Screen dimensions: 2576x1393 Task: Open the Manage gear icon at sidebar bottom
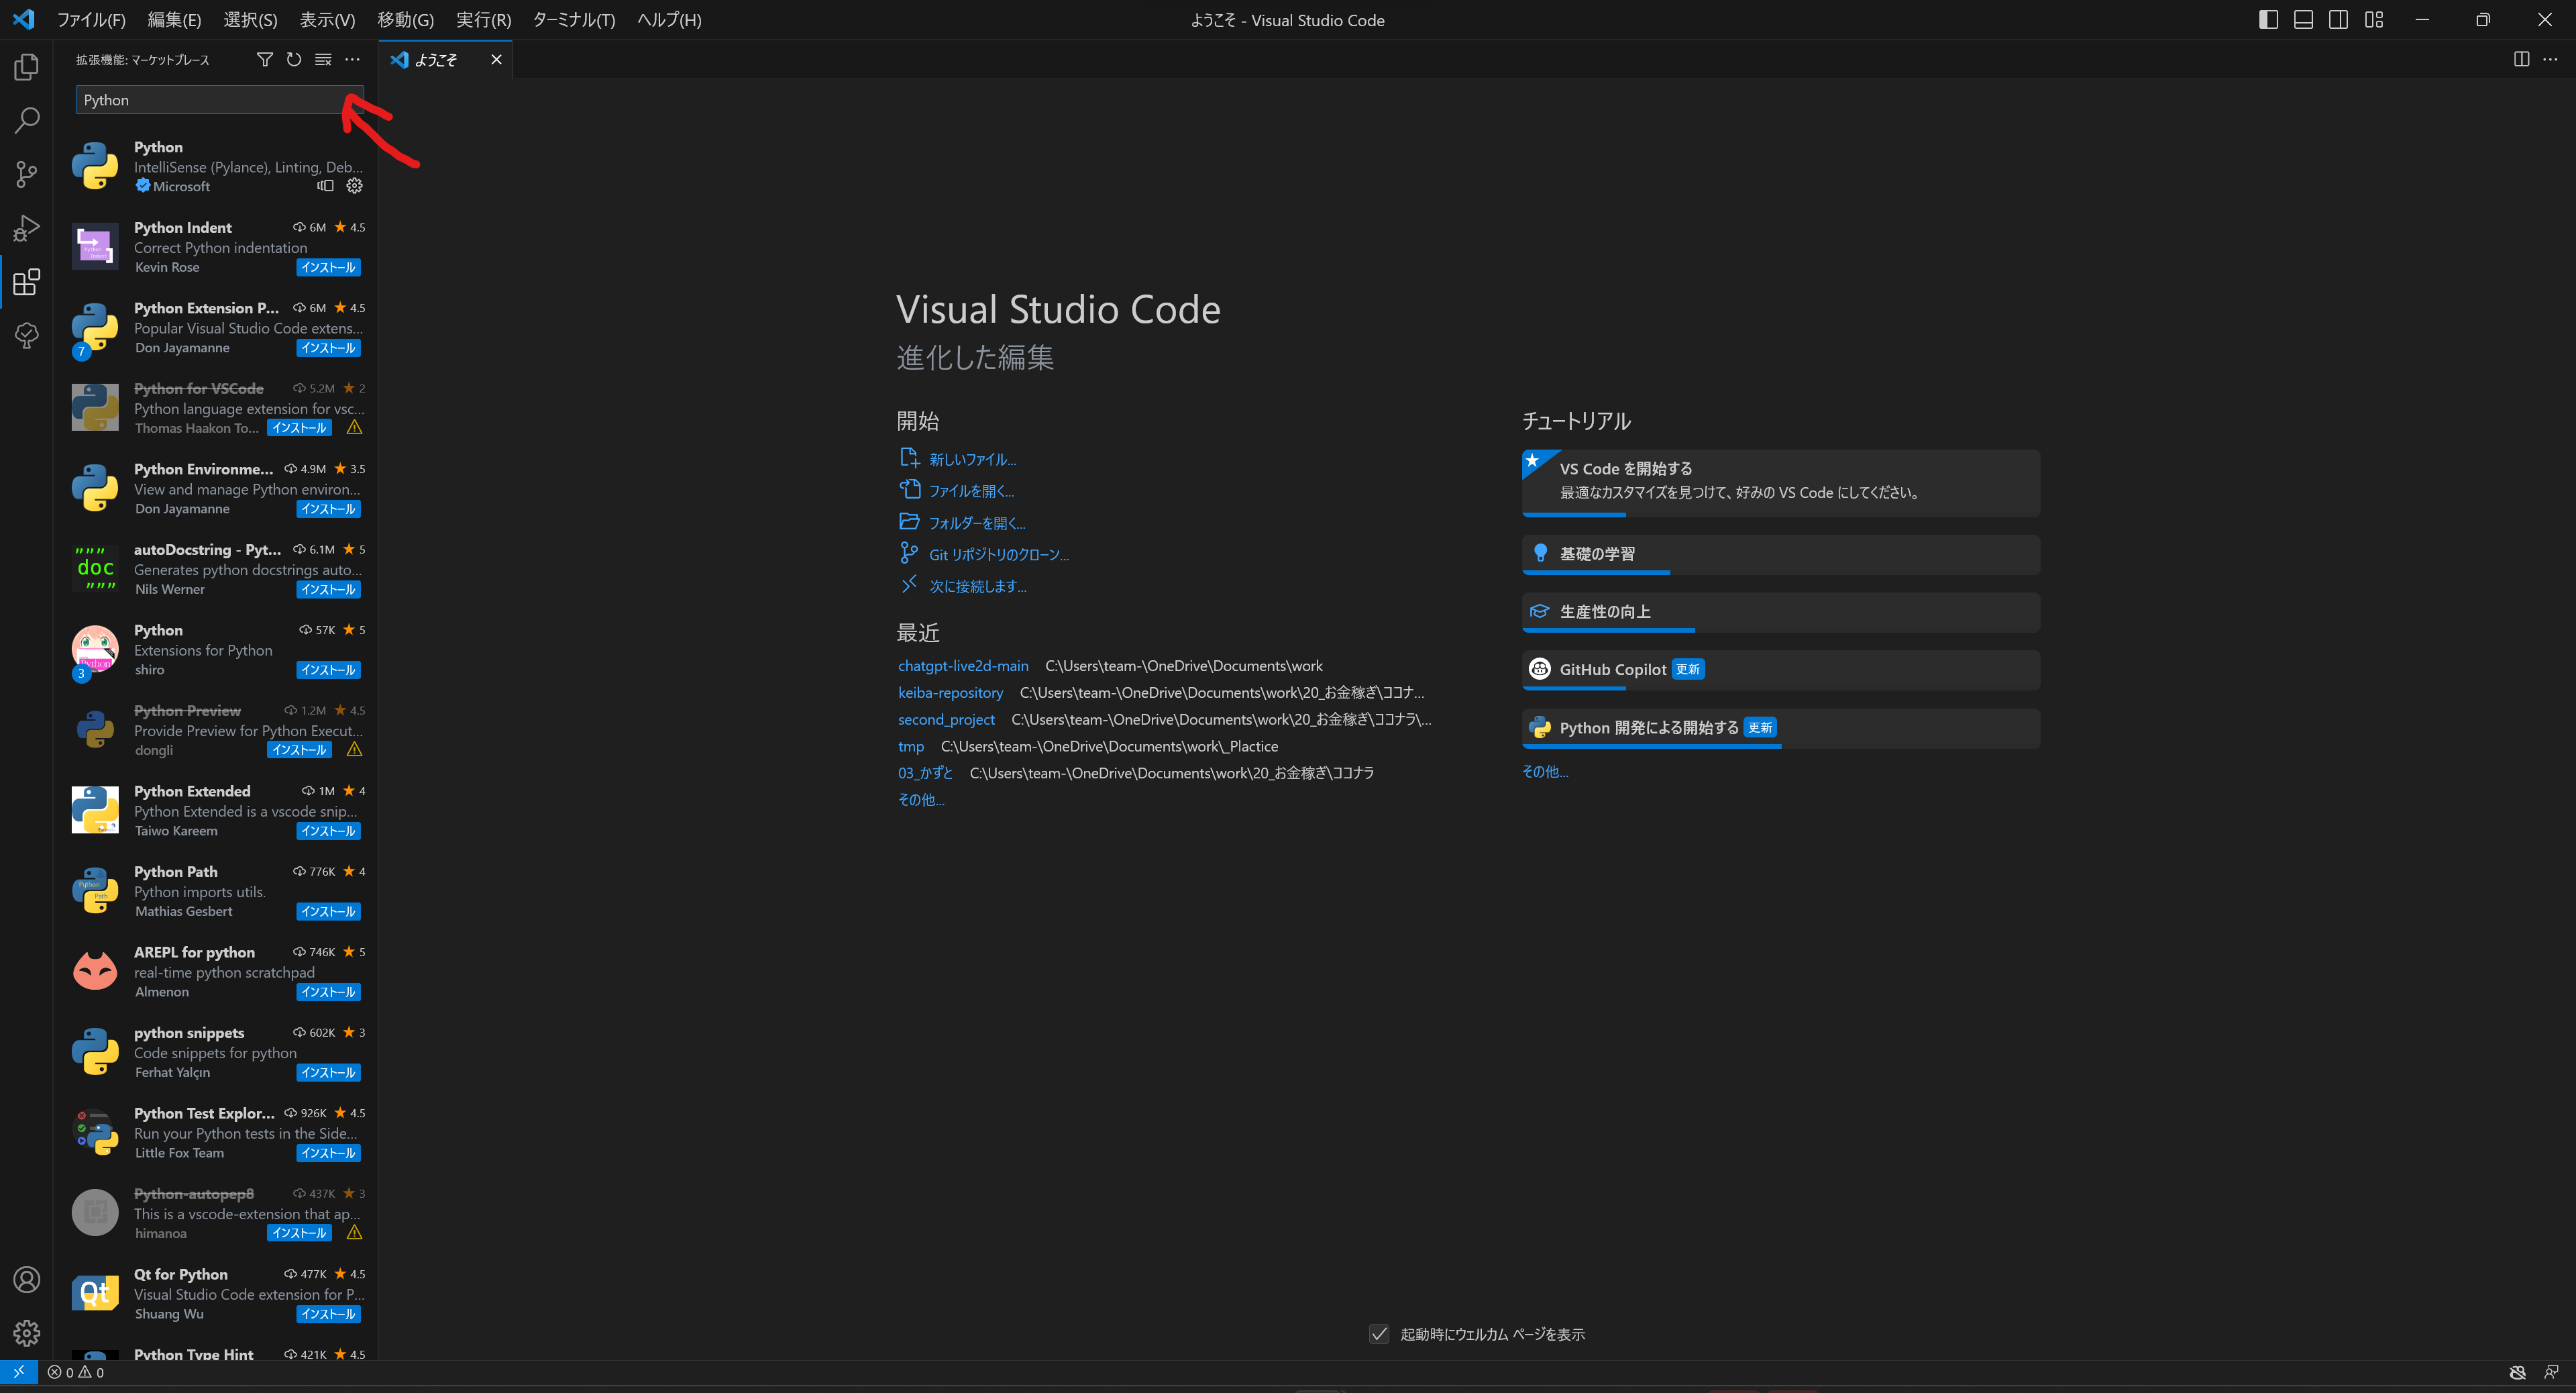(27, 1333)
